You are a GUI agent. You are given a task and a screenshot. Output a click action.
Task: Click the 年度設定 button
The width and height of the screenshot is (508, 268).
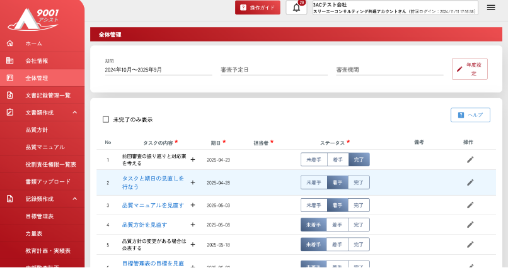[x=470, y=69]
